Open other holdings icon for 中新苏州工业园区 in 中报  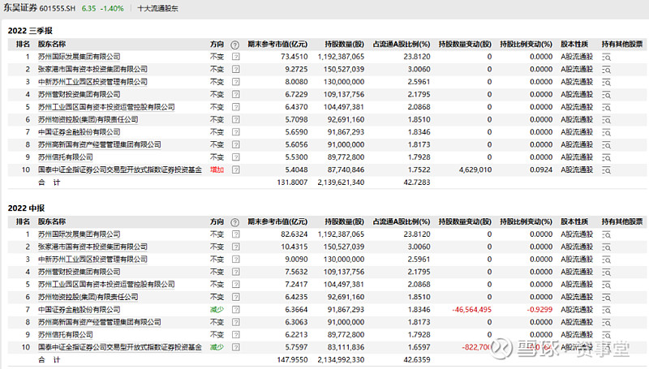[x=606, y=260]
